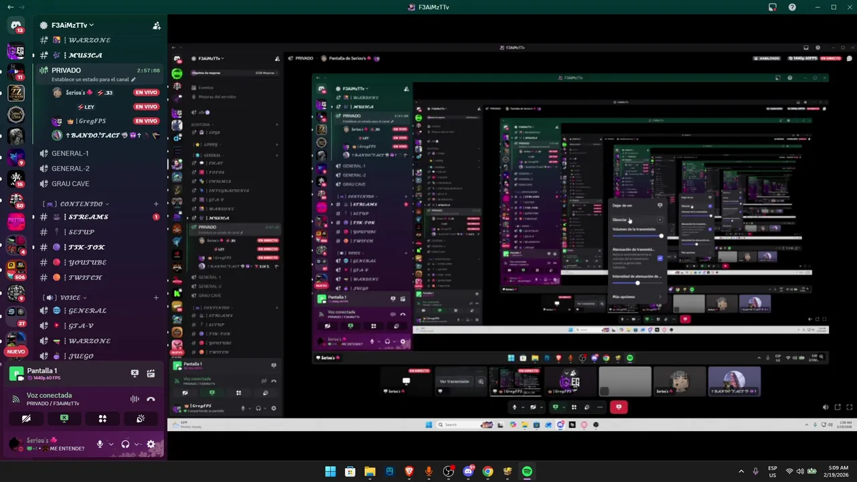
Task: Select BANDO.TACT participant tile in stream
Action: click(734, 382)
